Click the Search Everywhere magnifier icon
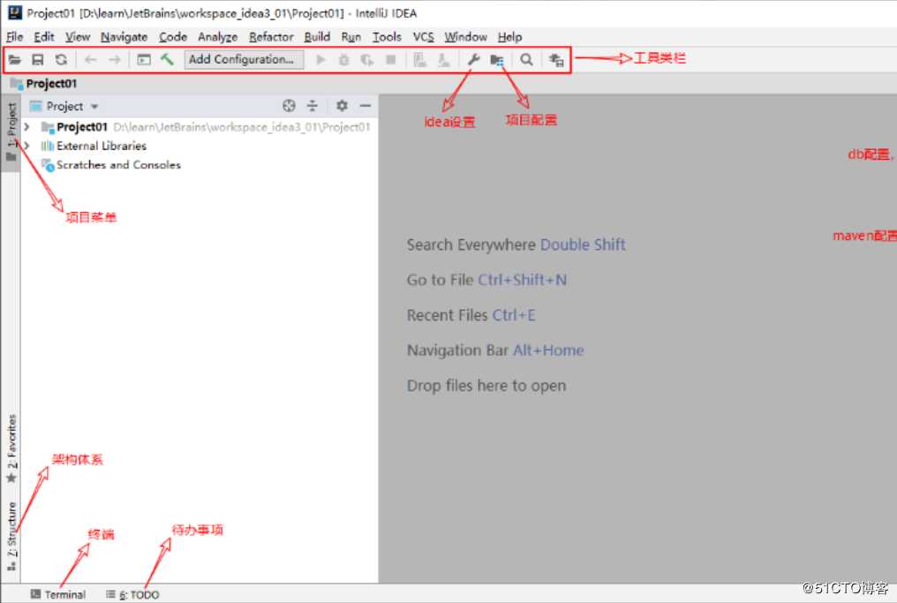 [x=526, y=59]
